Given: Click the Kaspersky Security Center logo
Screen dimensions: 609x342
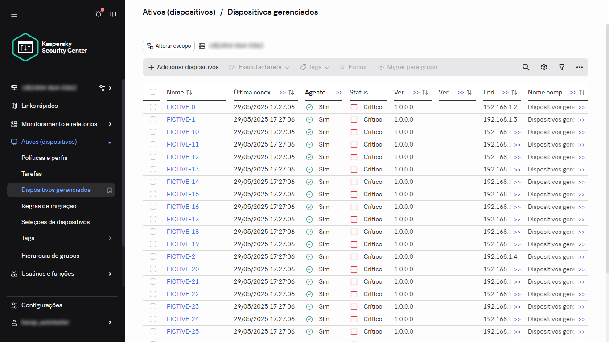Looking at the screenshot, I should (x=25, y=47).
